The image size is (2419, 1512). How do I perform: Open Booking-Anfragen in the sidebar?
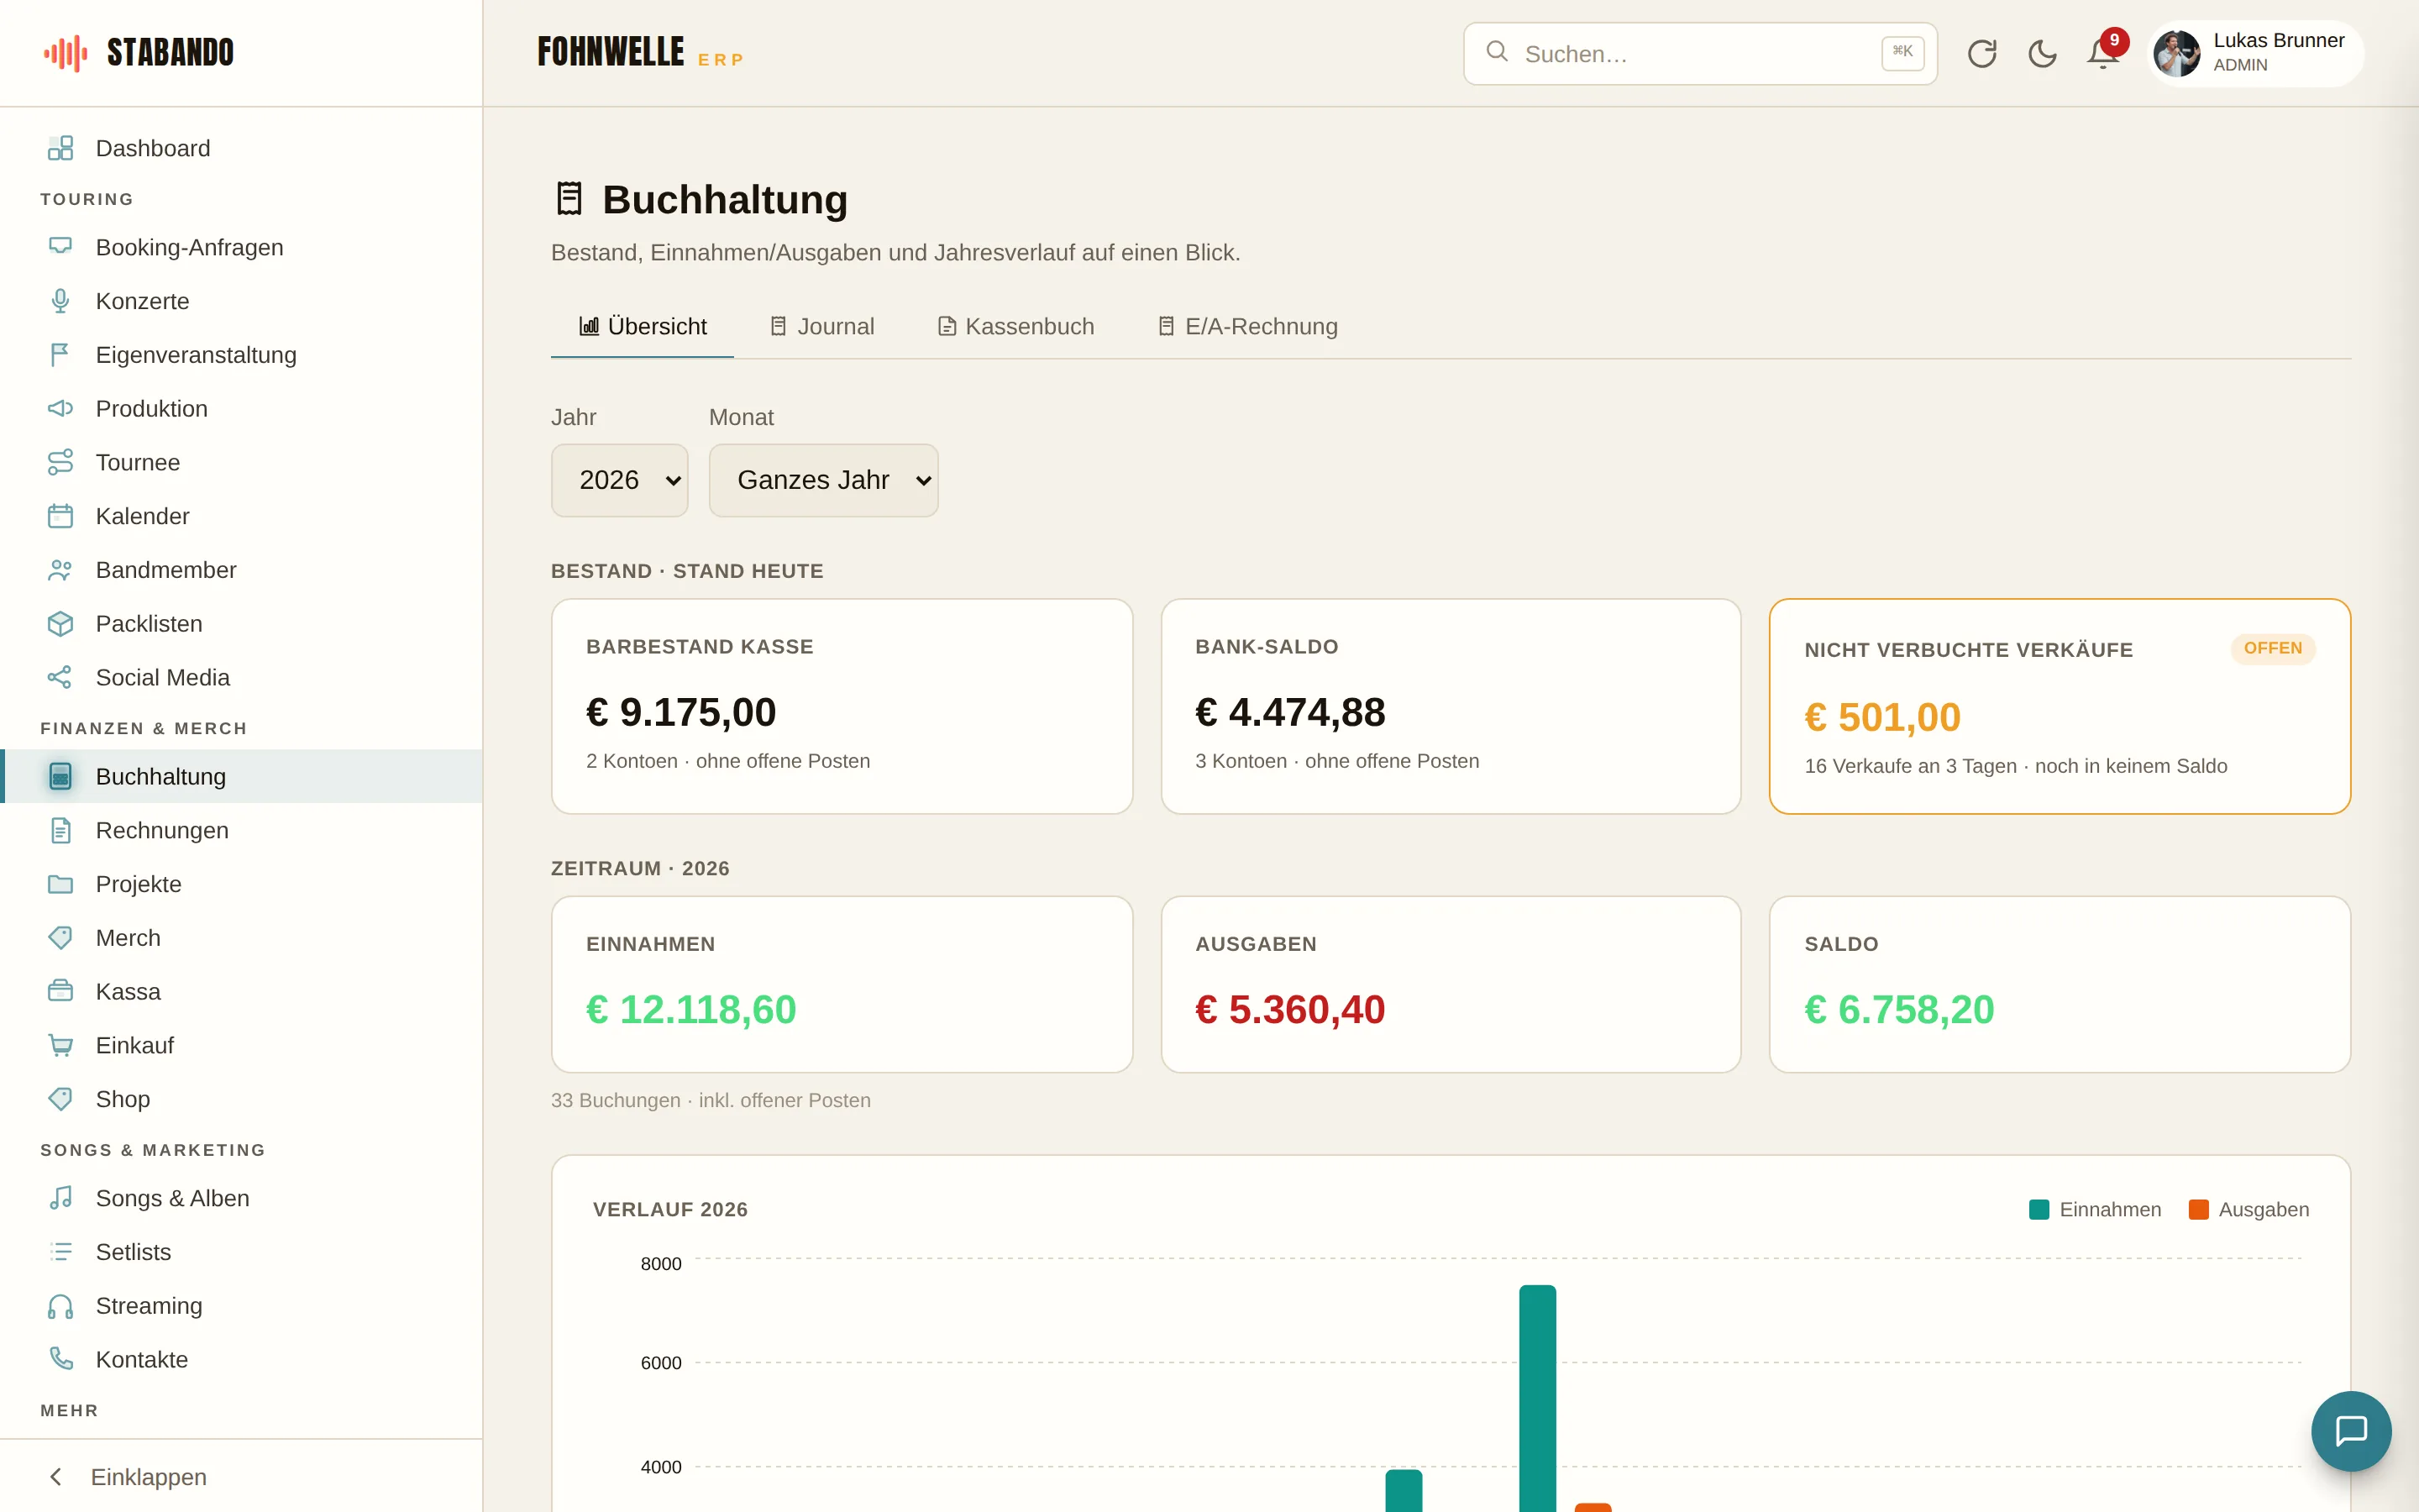coord(241,247)
